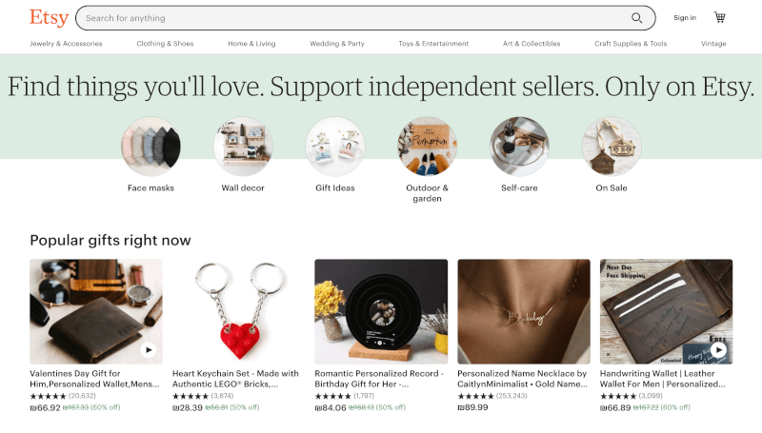Click the search magnifier icon
This screenshot has height=433, width=762.
(636, 18)
